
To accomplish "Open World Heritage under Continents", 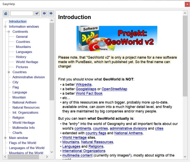I will 27,62.
